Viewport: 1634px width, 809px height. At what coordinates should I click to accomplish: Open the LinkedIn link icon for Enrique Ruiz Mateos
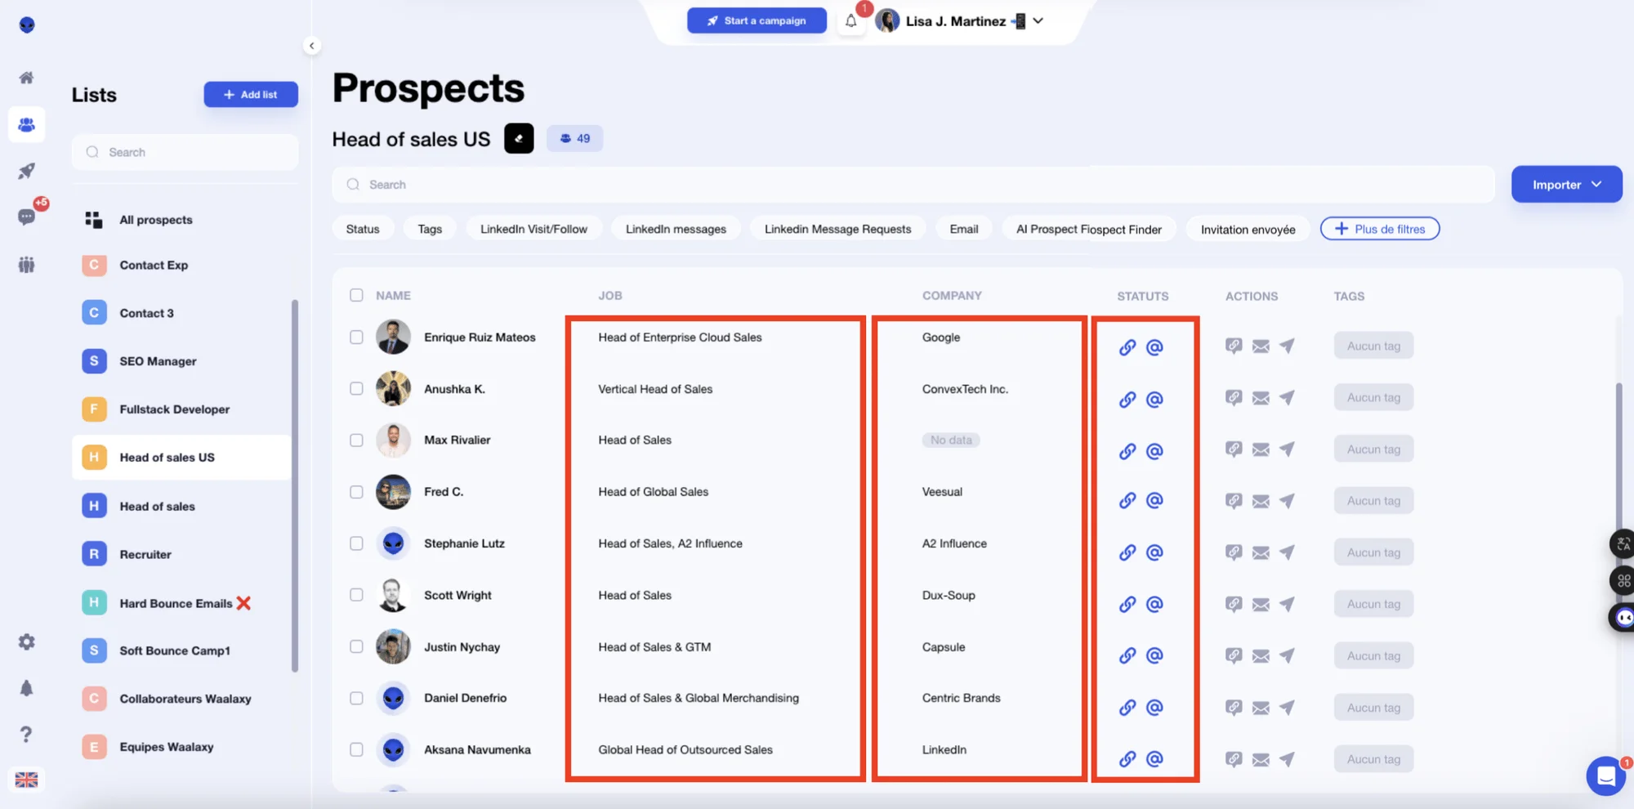(x=1127, y=347)
